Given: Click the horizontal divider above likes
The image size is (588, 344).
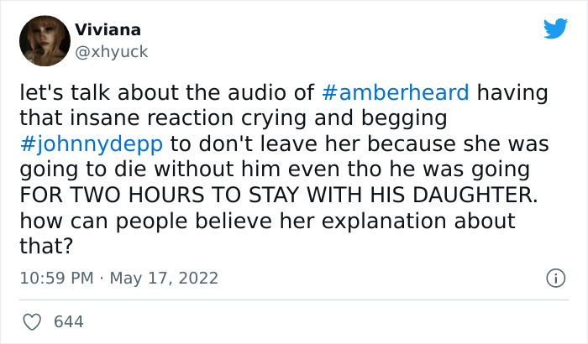Looking at the screenshot, I should [x=294, y=300].
